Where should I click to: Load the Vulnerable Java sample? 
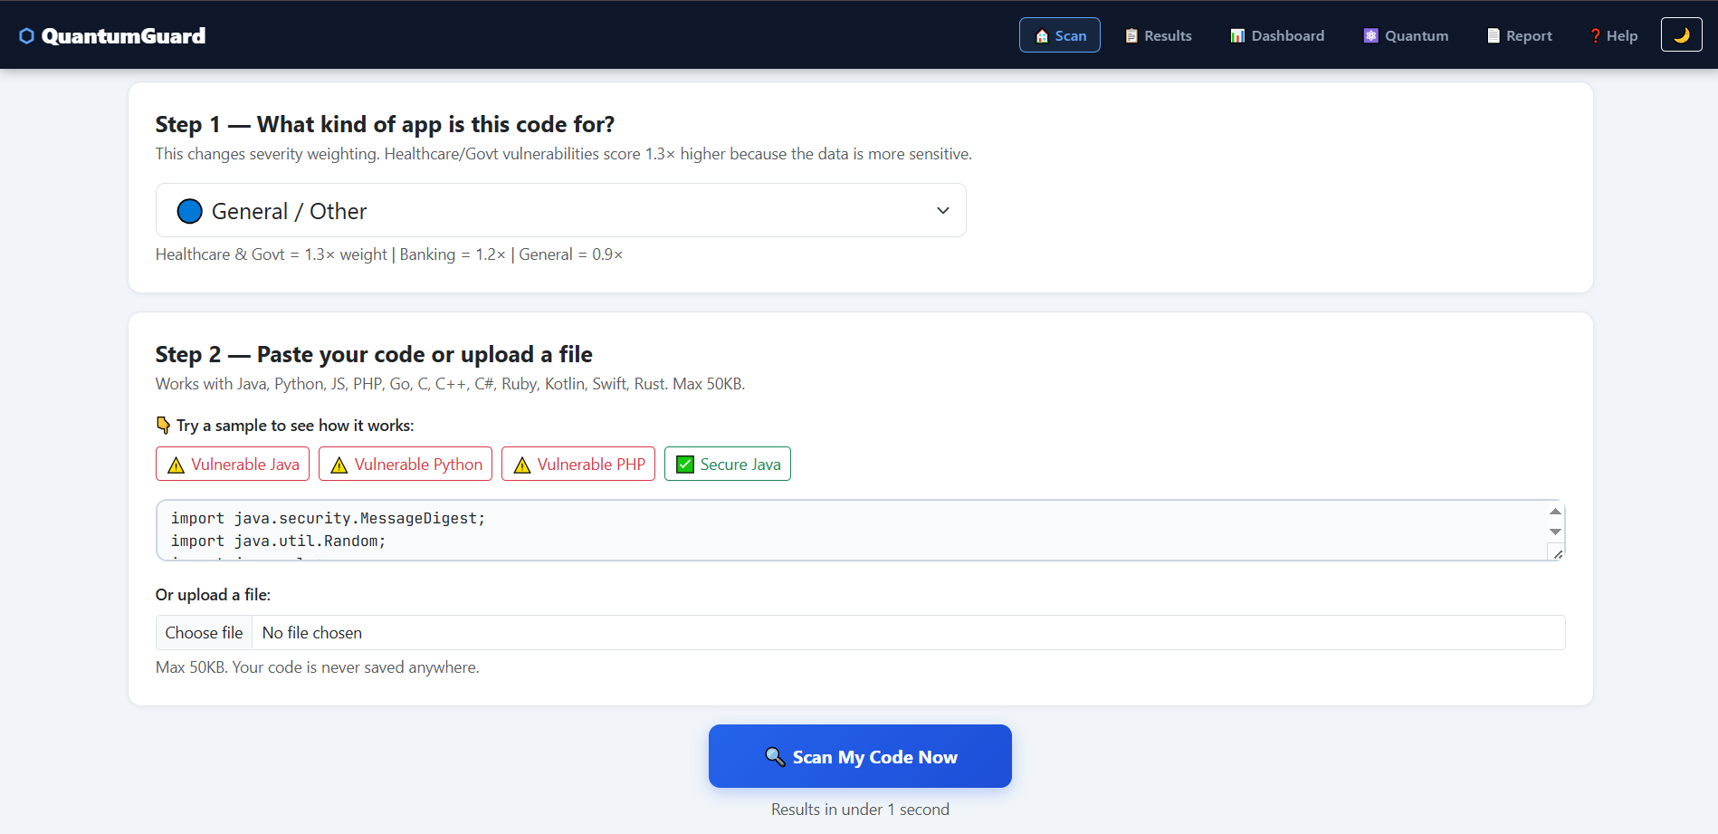[233, 464]
